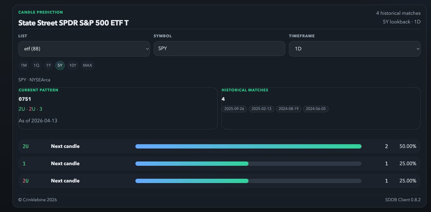The image size is (431, 212).
Task: Click the Current Pattern heading
Action: click(x=38, y=90)
